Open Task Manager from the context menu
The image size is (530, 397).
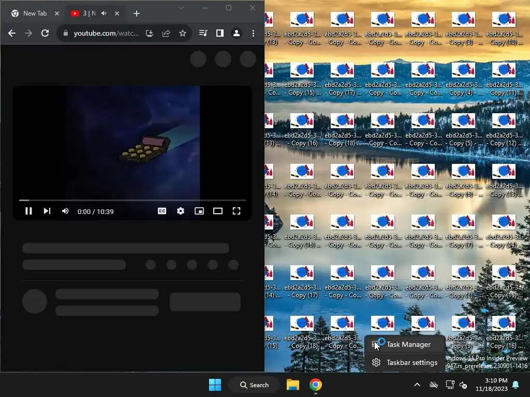(x=404, y=344)
